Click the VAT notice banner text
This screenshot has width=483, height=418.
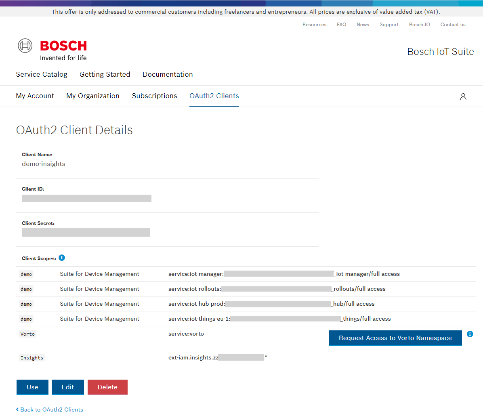pyautogui.click(x=246, y=12)
